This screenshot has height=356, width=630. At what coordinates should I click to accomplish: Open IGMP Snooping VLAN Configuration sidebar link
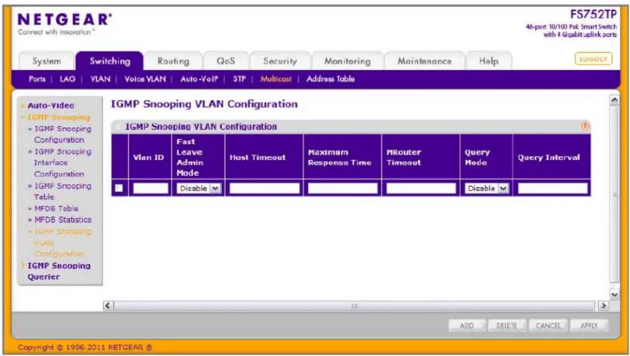pyautogui.click(x=62, y=242)
